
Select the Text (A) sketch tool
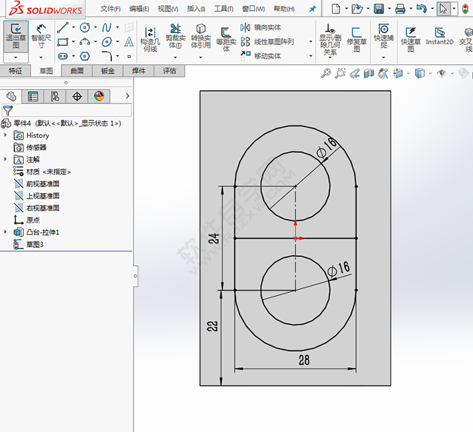point(129,42)
